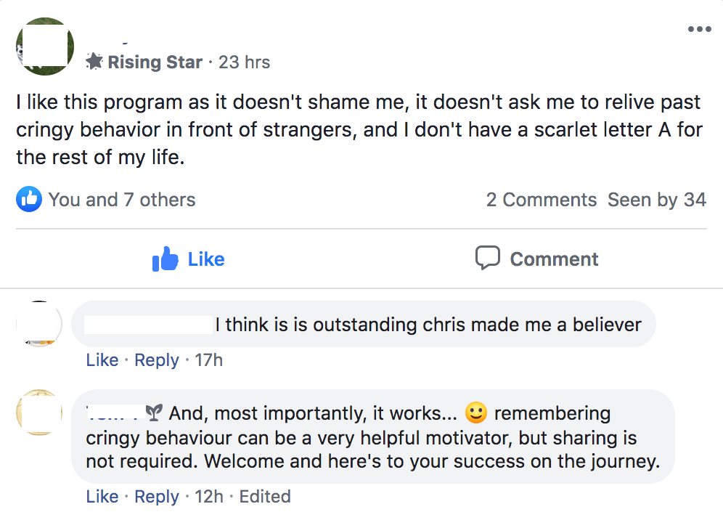
Task: Click the Comment button label
Action: coord(554,259)
